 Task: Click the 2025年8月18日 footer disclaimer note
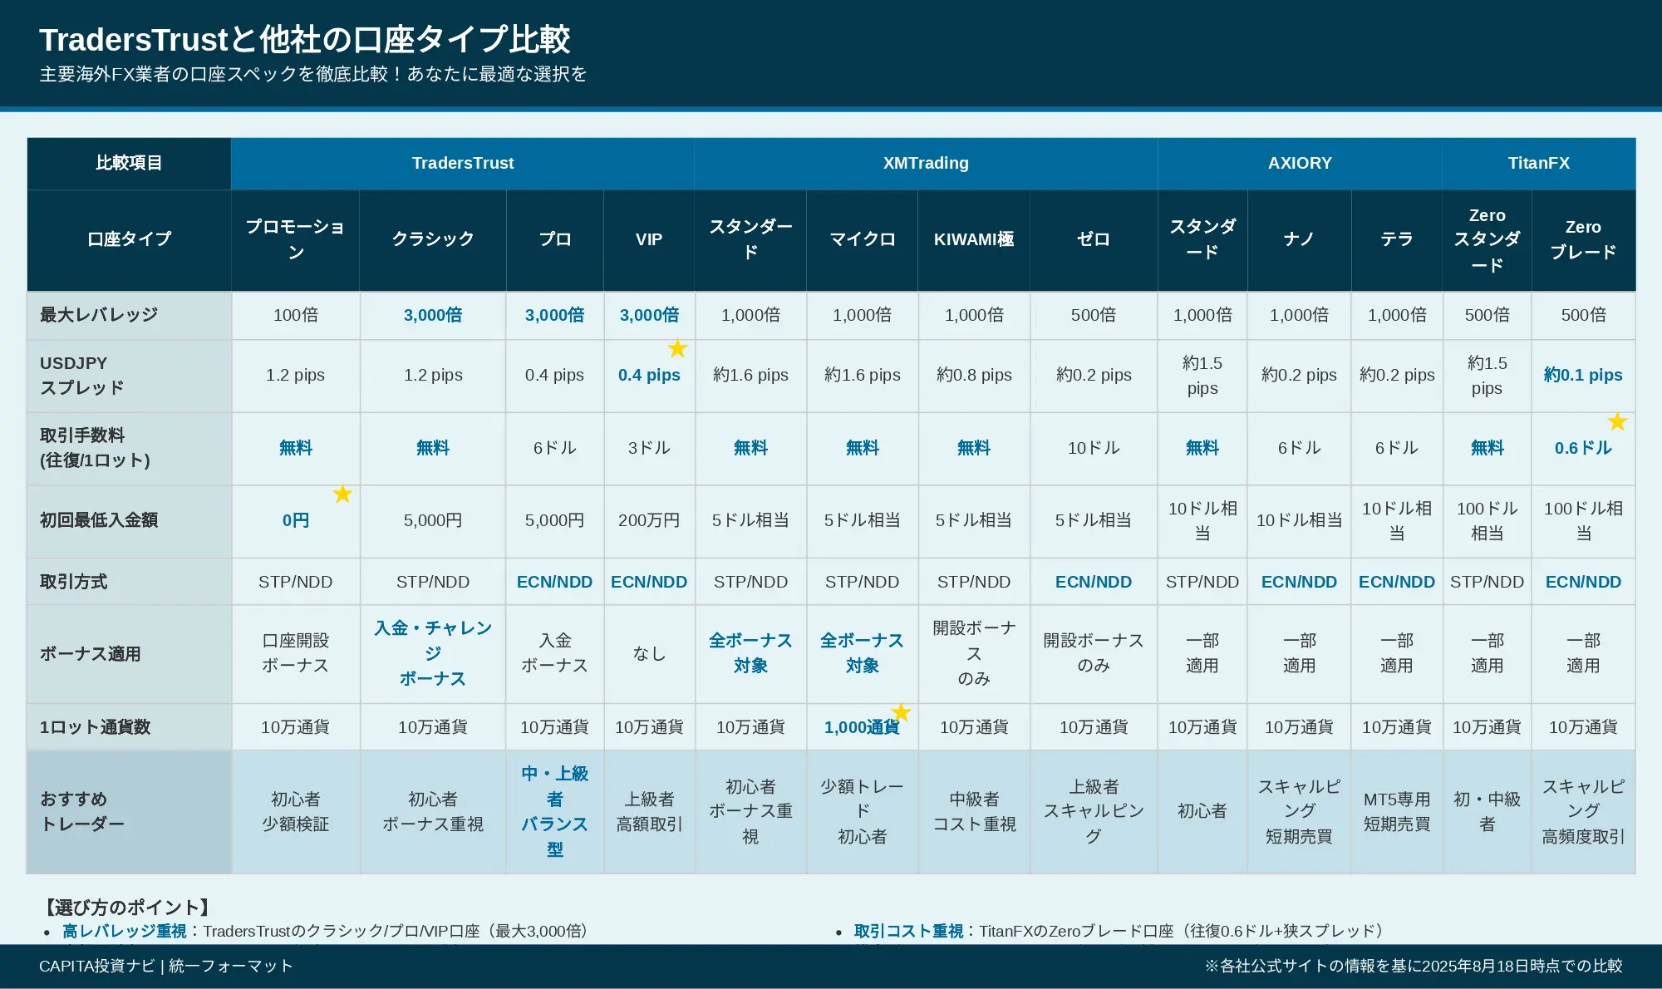point(1414,966)
